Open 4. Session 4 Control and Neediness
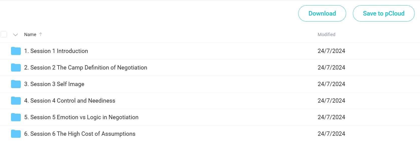The height and width of the screenshot is (142, 420). pos(70,101)
